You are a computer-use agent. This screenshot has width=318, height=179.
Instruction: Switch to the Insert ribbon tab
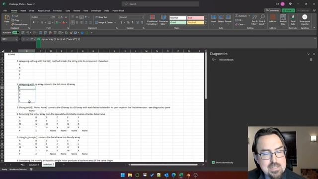click(23, 11)
